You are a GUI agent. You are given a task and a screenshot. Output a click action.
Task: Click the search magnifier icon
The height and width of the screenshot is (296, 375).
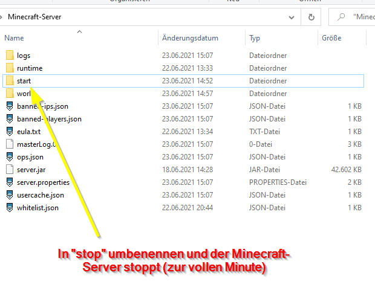[x=341, y=17]
